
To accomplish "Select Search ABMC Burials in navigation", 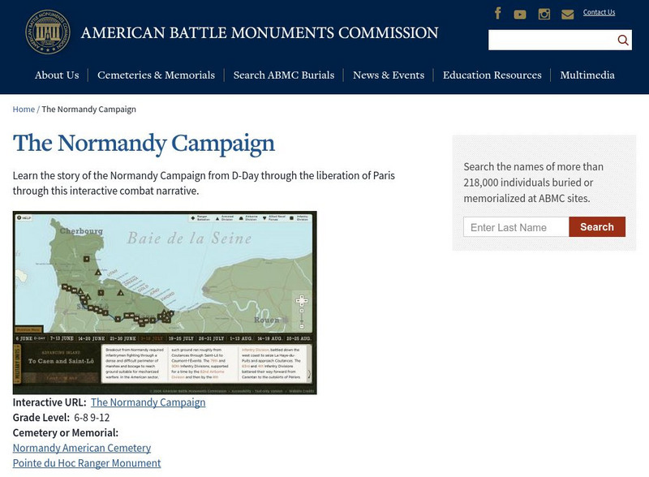I will click(x=284, y=75).
